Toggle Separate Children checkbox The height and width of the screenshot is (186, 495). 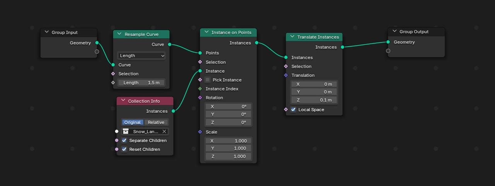(124, 140)
